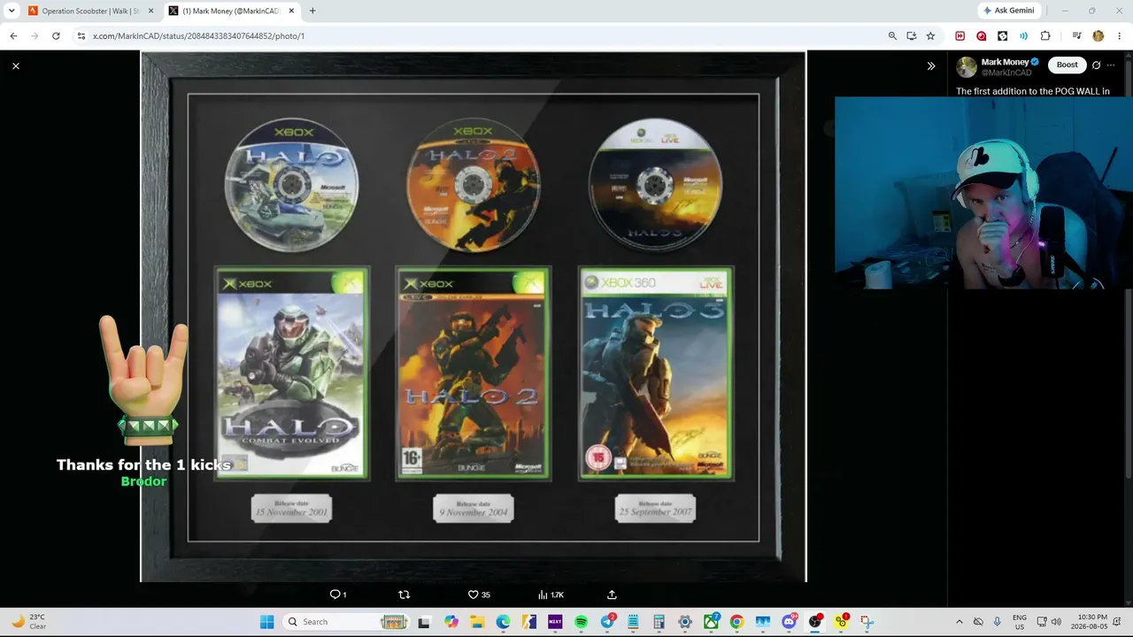1133x637 pixels.
Task: Open a new browser tab
Action: [312, 11]
